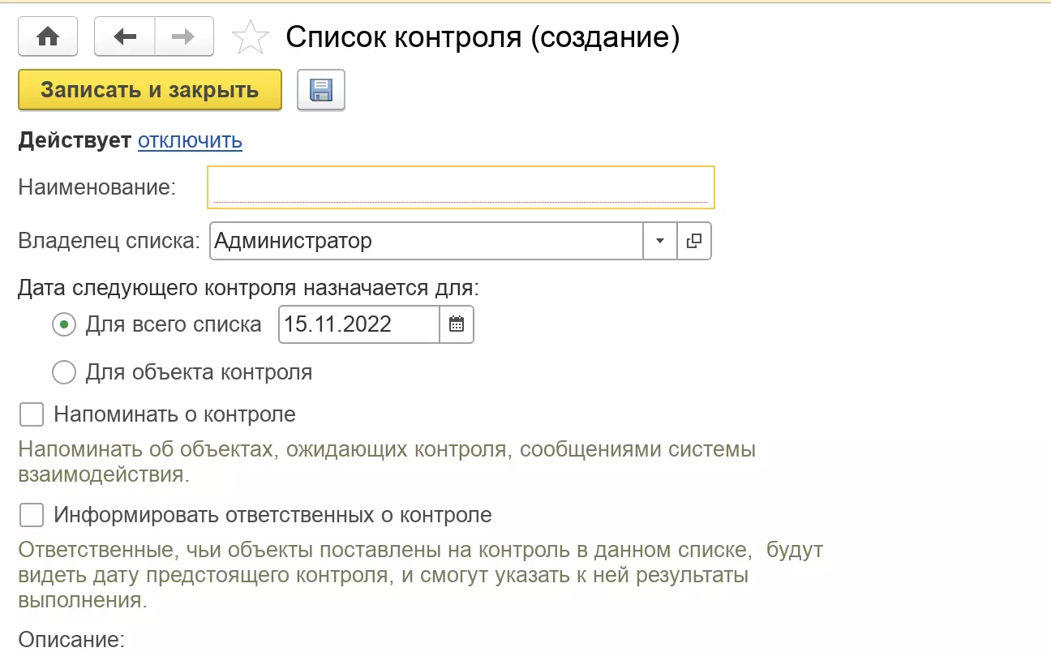
Task: Open the calendar picker for control date
Action: [x=457, y=324]
